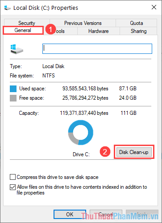Open the Previous Versions tab
Image resolution: width=162 pixels, height=223 pixels.
coord(83,23)
